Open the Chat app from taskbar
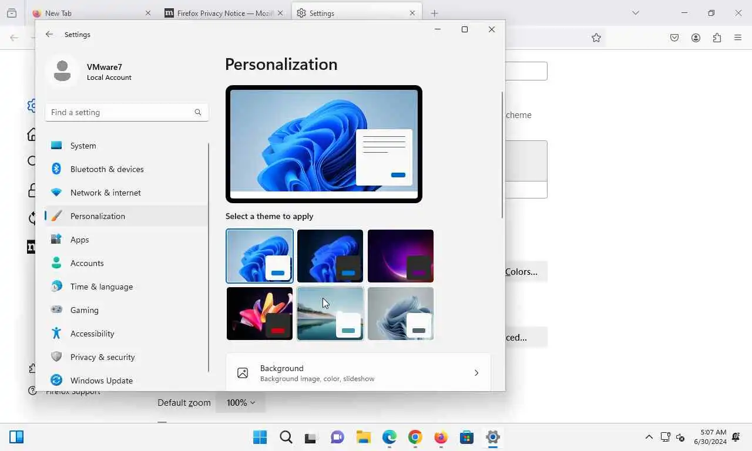The width and height of the screenshot is (752, 451). [x=337, y=437]
